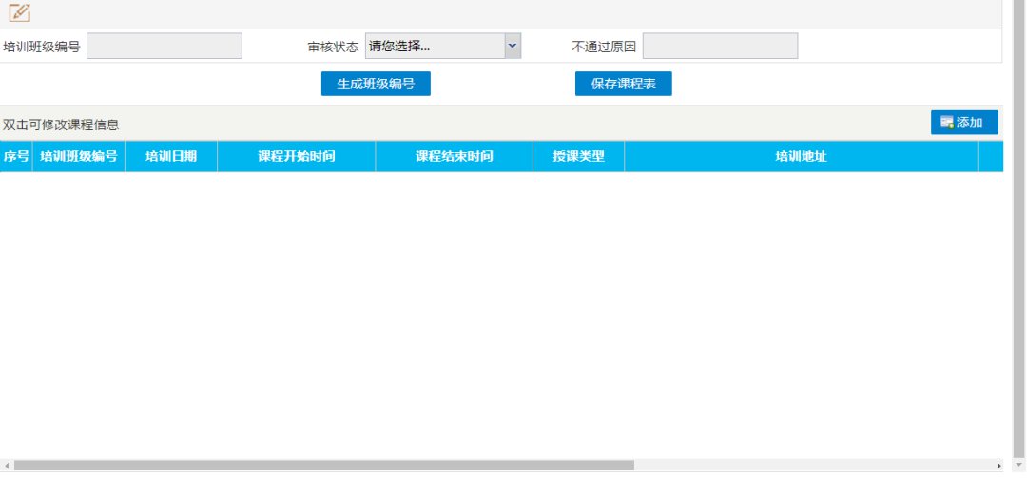Screen dimensions: 1027x478
Task: Select the 授课类型 column header
Action: pos(579,157)
